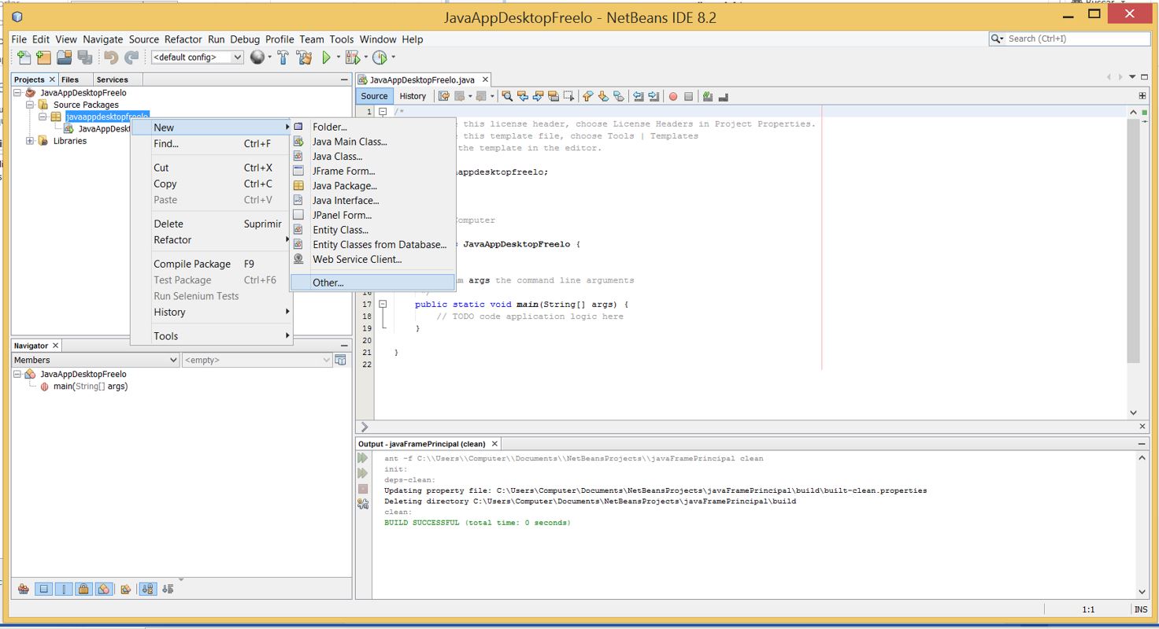Click the Redo arrow icon
1159x629 pixels.
pyautogui.click(x=131, y=57)
